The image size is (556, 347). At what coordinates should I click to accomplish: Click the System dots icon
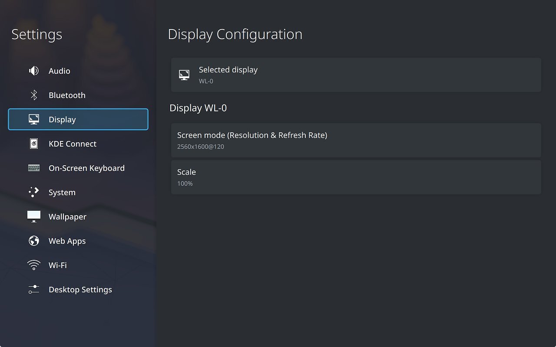(x=34, y=192)
